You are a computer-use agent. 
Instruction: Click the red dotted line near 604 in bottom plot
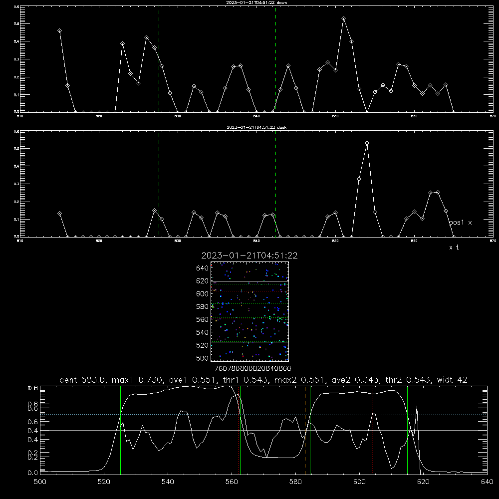(372, 430)
